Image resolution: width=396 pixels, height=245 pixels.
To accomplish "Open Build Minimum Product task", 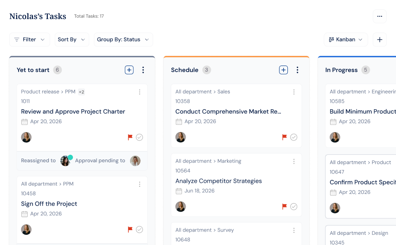I will click(x=363, y=112).
